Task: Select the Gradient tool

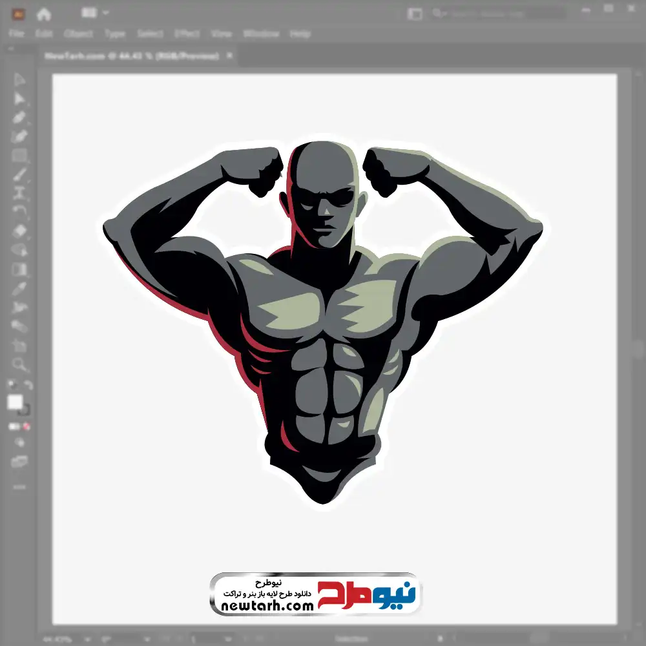Action: click(19, 269)
